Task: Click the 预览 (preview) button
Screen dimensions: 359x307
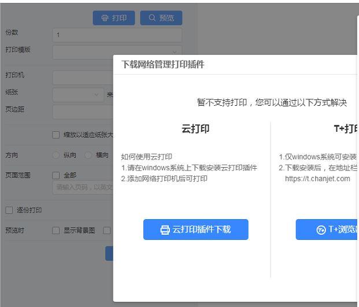Action: pyautogui.click(x=161, y=18)
